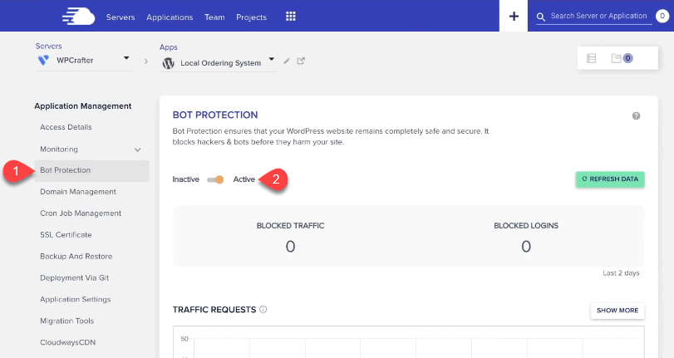Toggle the Bot Protection Inactive/Active switch
674x358 pixels.
pos(215,179)
